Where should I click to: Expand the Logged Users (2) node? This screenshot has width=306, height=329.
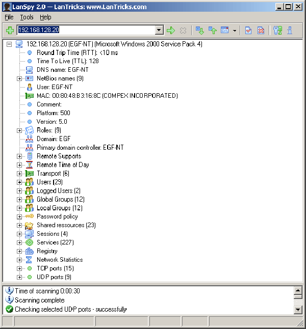(19, 190)
